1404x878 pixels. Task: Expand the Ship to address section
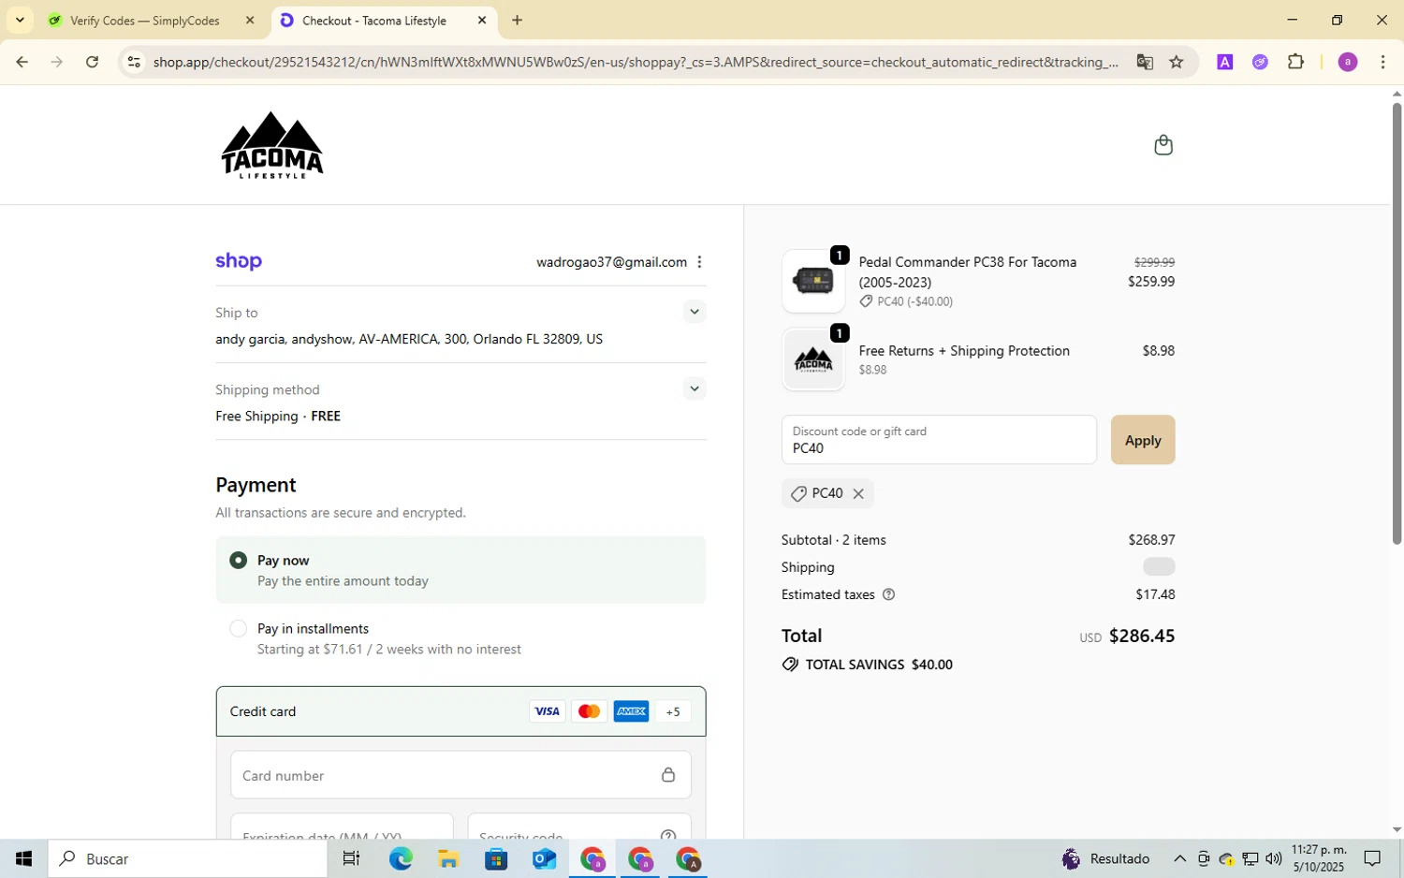click(694, 312)
